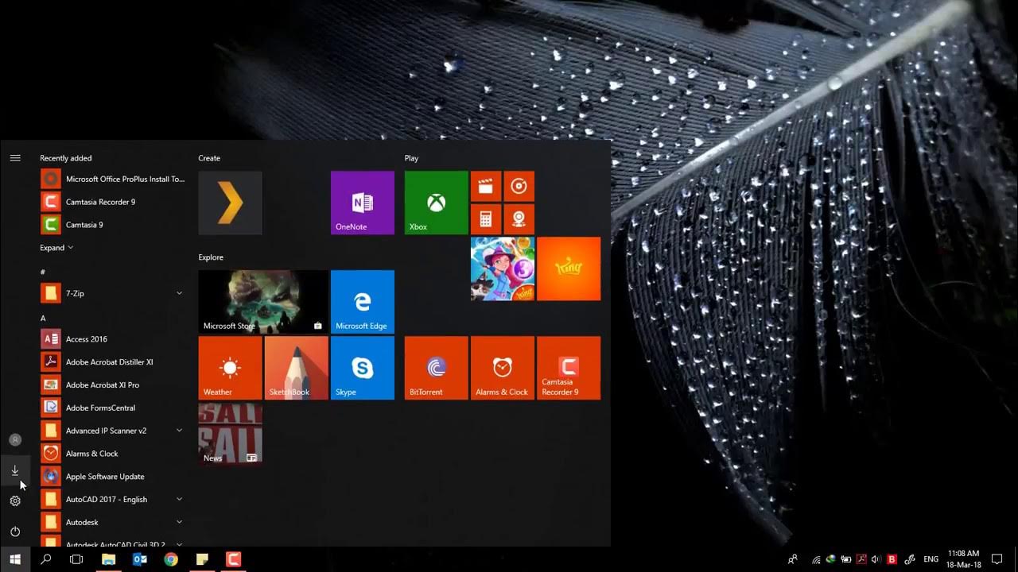The width and height of the screenshot is (1018, 572).
Task: Open Settings gear in Start sidebar
Action: (x=15, y=500)
